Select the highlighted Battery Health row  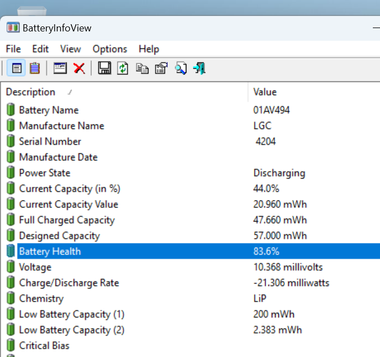[x=190, y=251]
